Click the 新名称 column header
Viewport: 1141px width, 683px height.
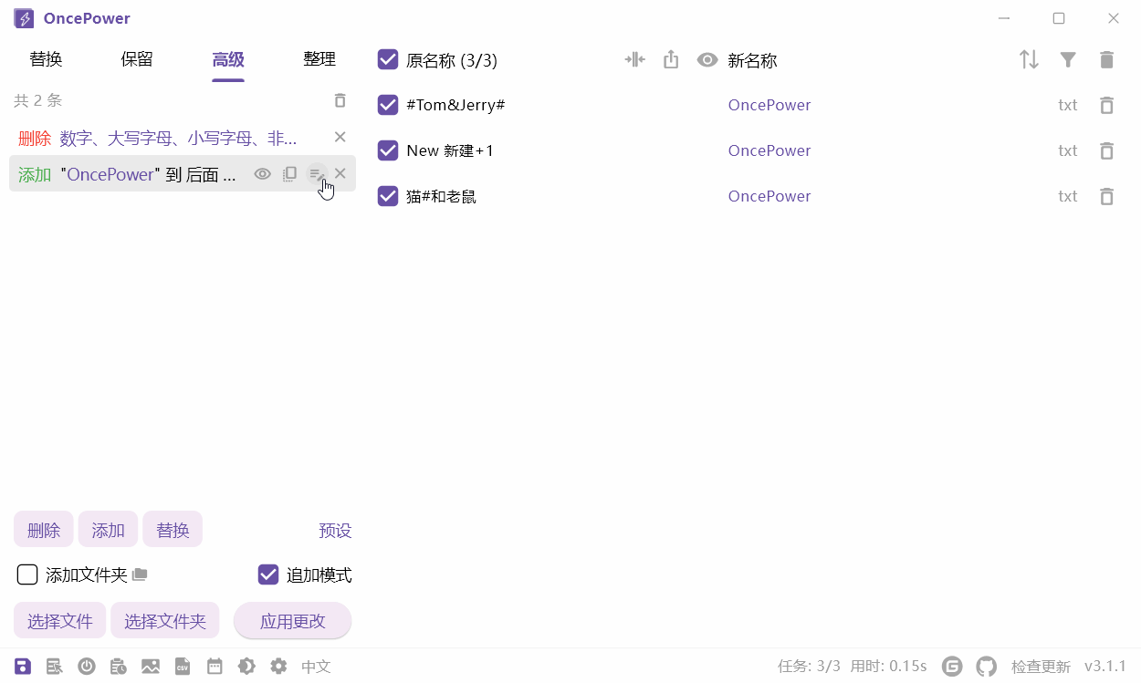pyautogui.click(x=752, y=61)
